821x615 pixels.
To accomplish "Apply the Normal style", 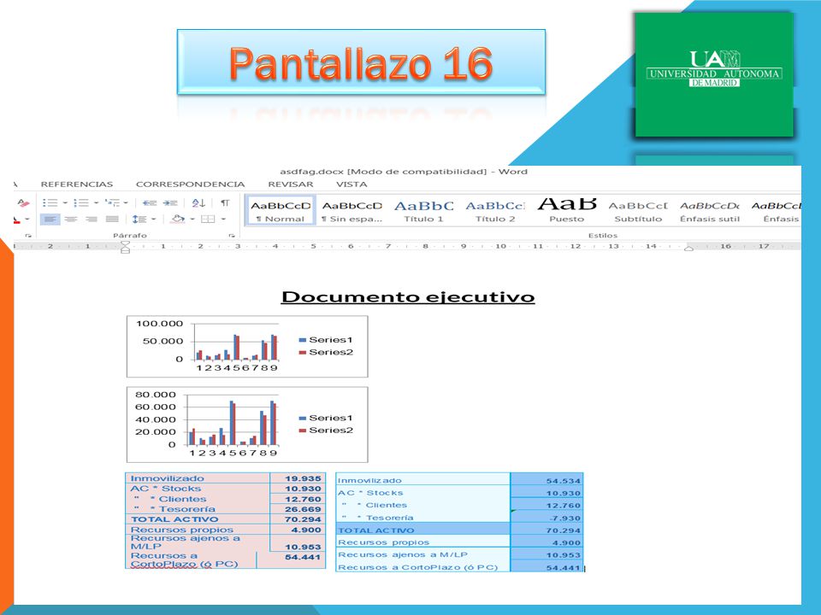I will tap(281, 211).
